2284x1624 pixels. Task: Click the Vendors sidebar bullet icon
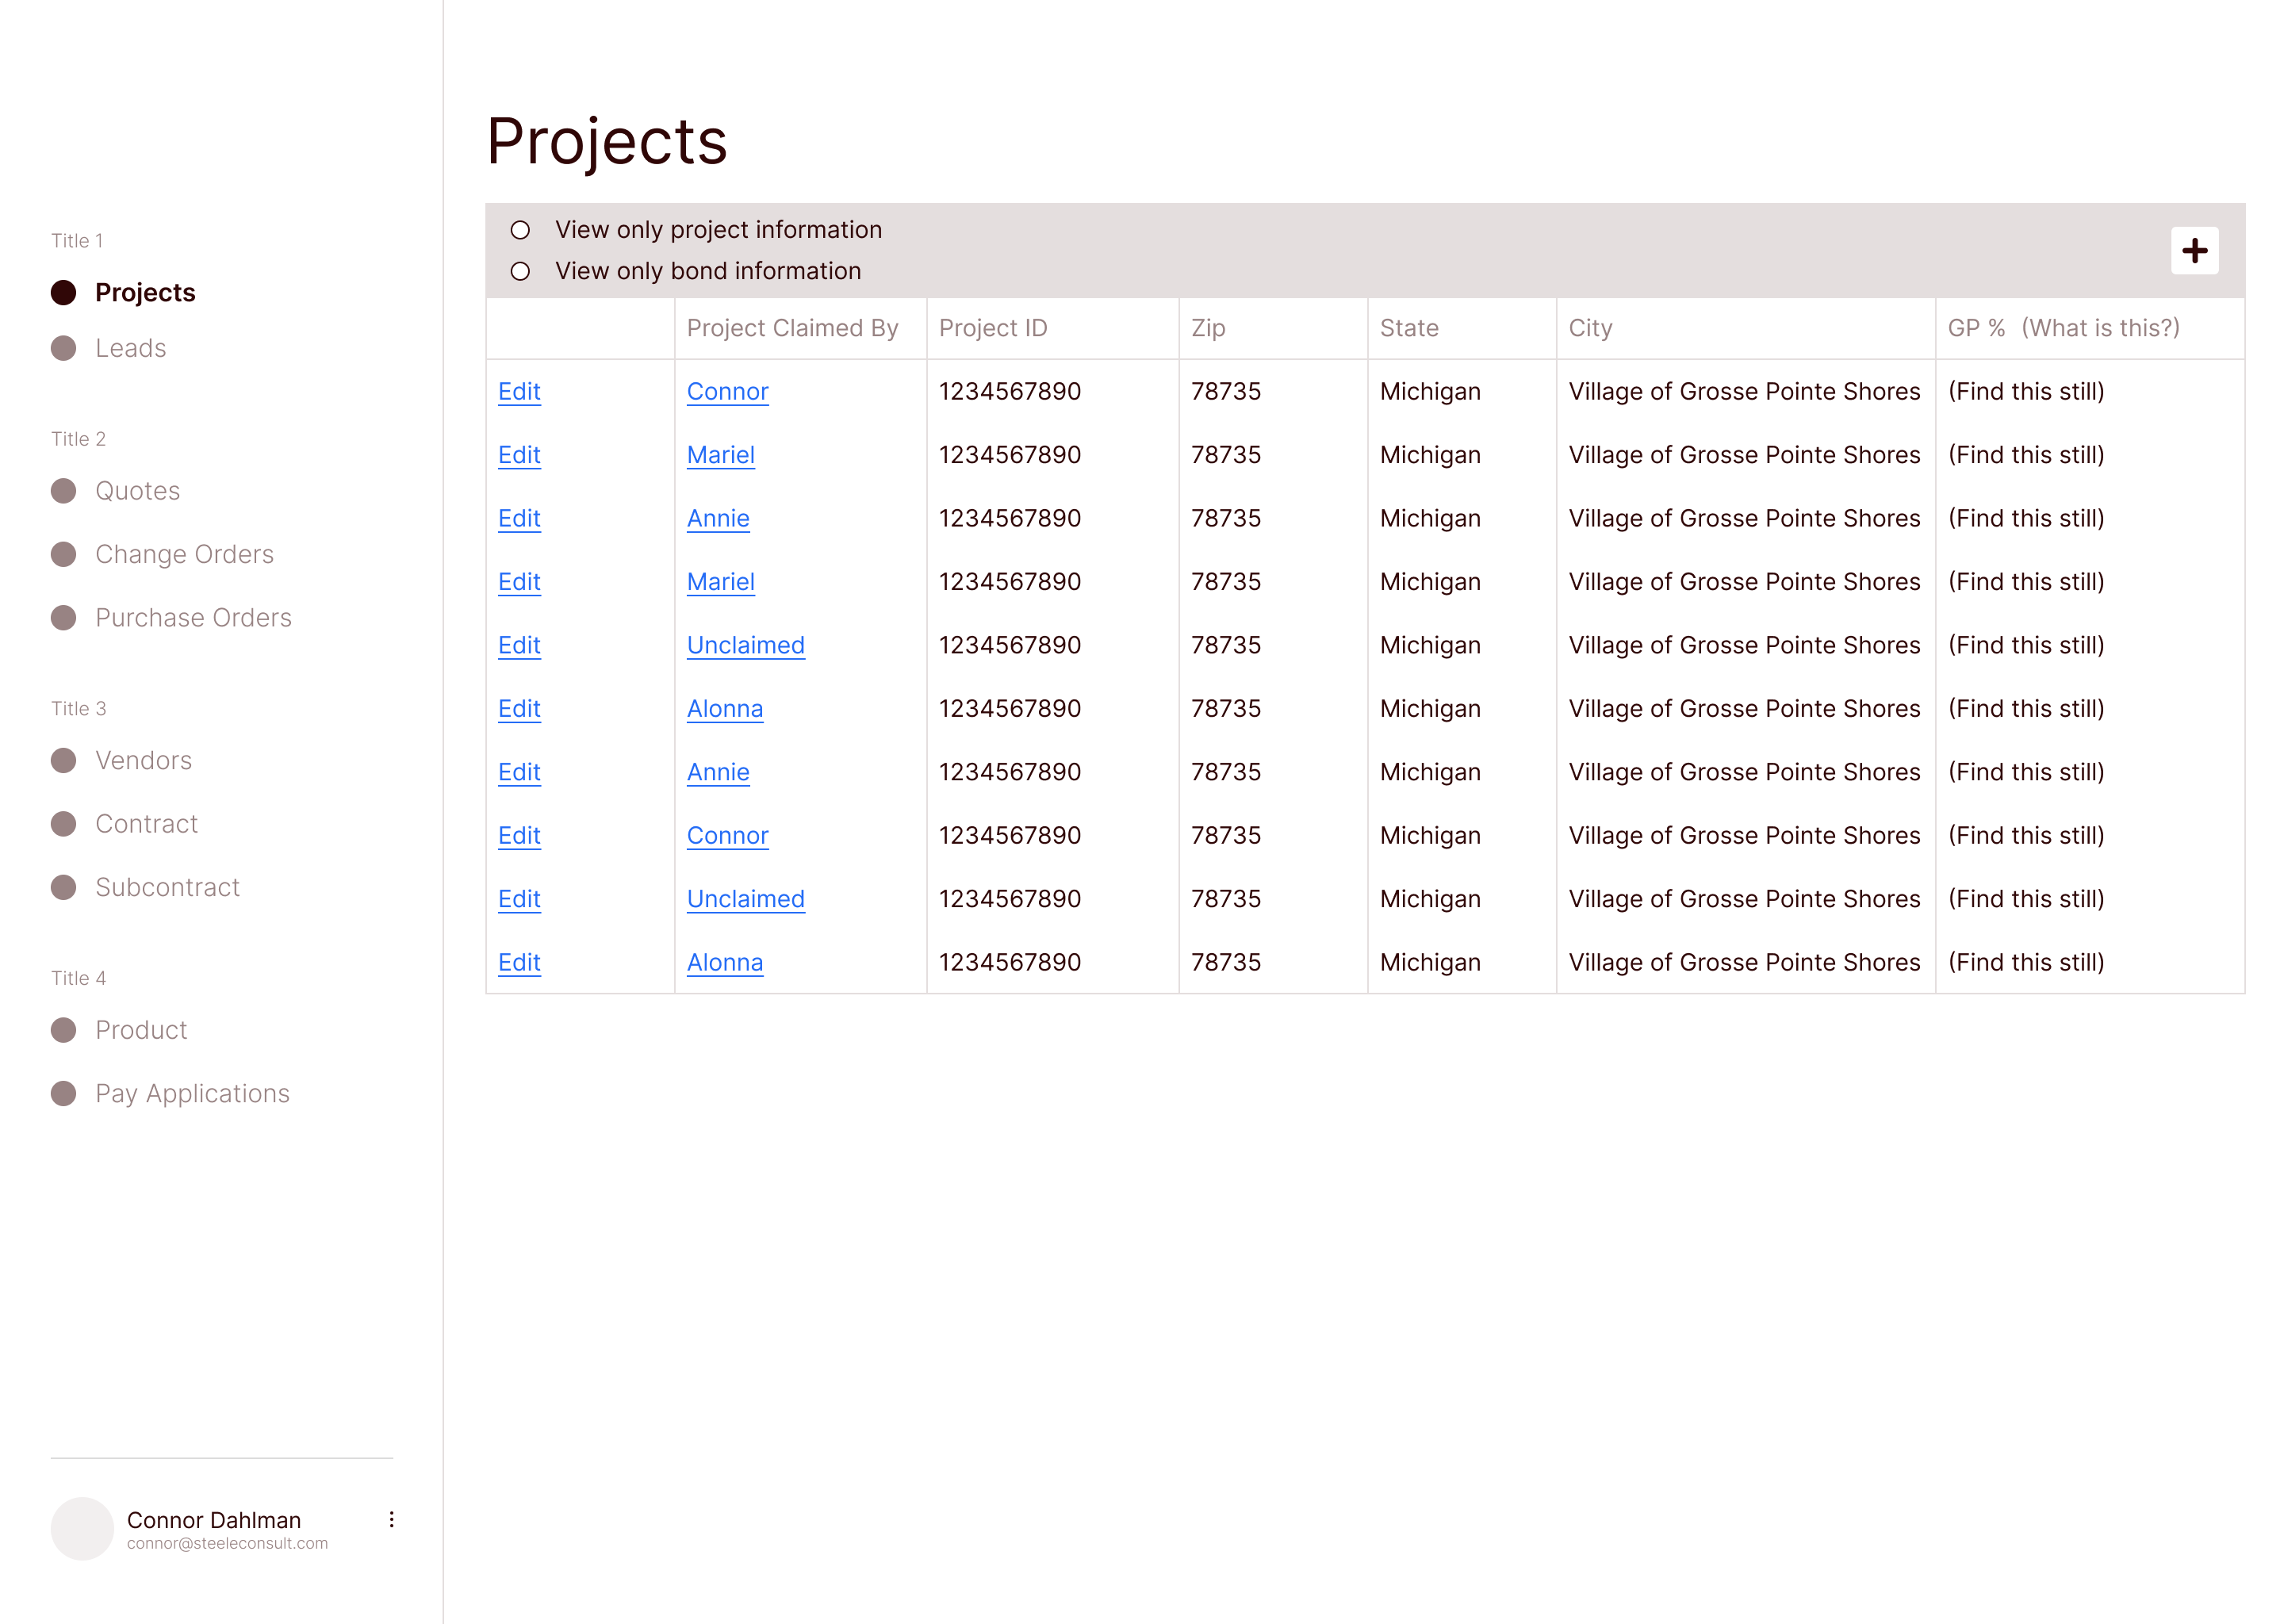point(63,760)
